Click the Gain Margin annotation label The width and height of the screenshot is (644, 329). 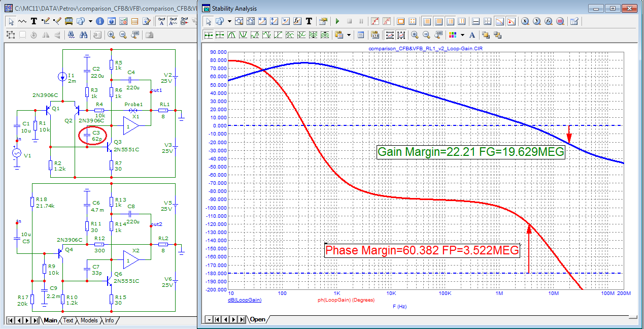[x=470, y=152]
